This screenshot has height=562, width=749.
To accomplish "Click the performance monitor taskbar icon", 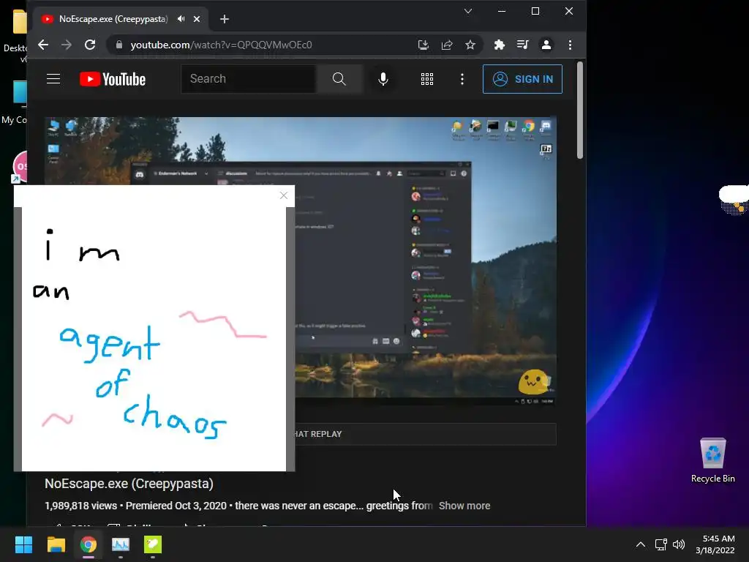I will [121, 544].
